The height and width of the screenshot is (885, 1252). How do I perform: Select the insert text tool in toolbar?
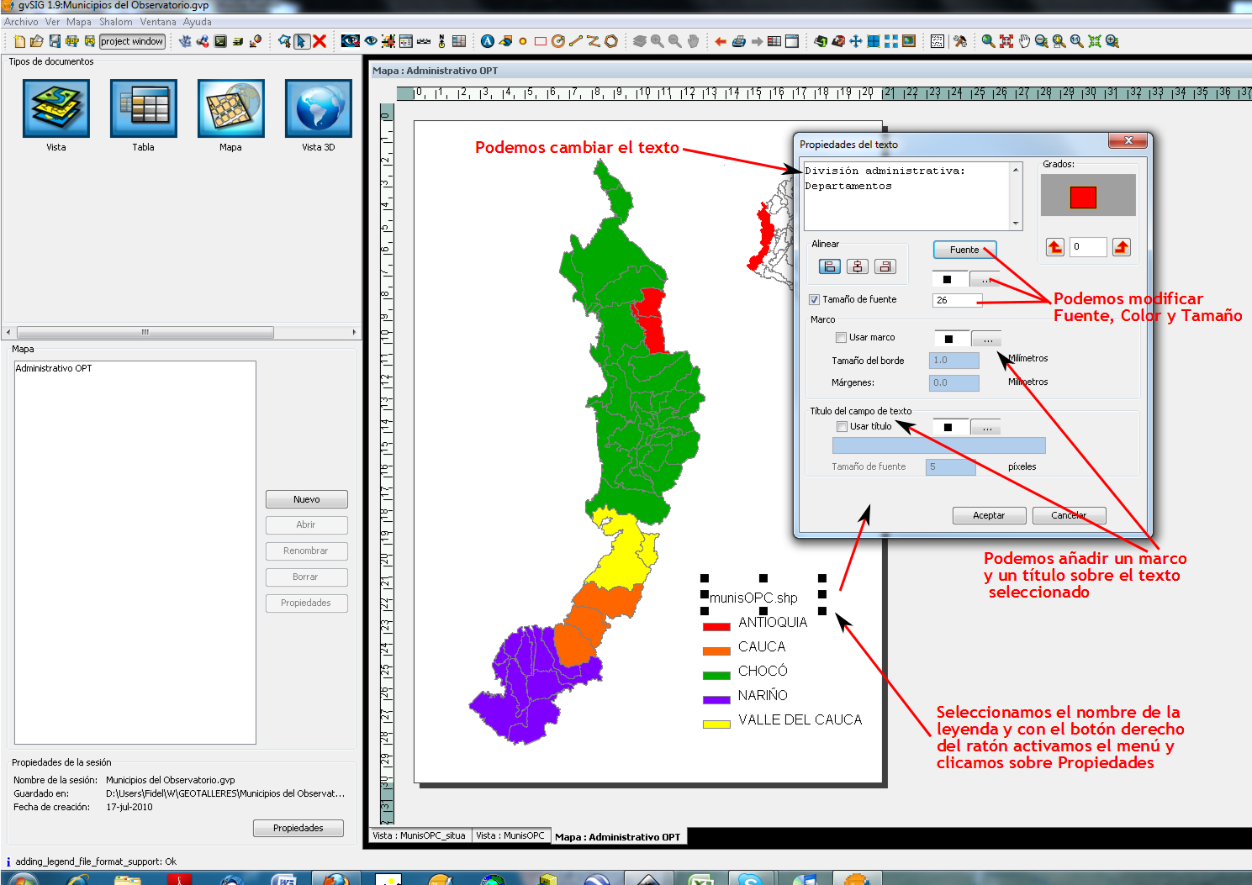(x=487, y=41)
